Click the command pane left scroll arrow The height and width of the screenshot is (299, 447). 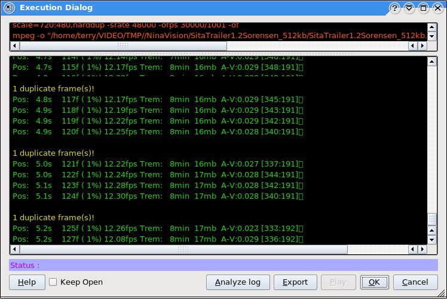click(x=15, y=45)
